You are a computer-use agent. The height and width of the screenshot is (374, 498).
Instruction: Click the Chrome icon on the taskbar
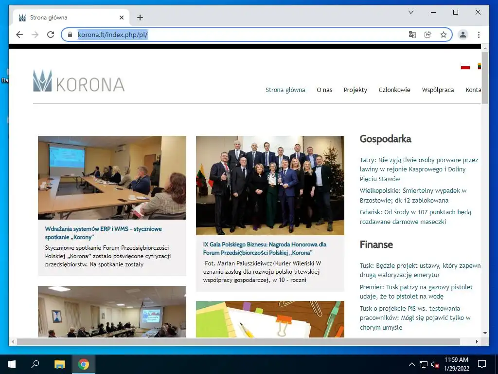click(x=84, y=364)
